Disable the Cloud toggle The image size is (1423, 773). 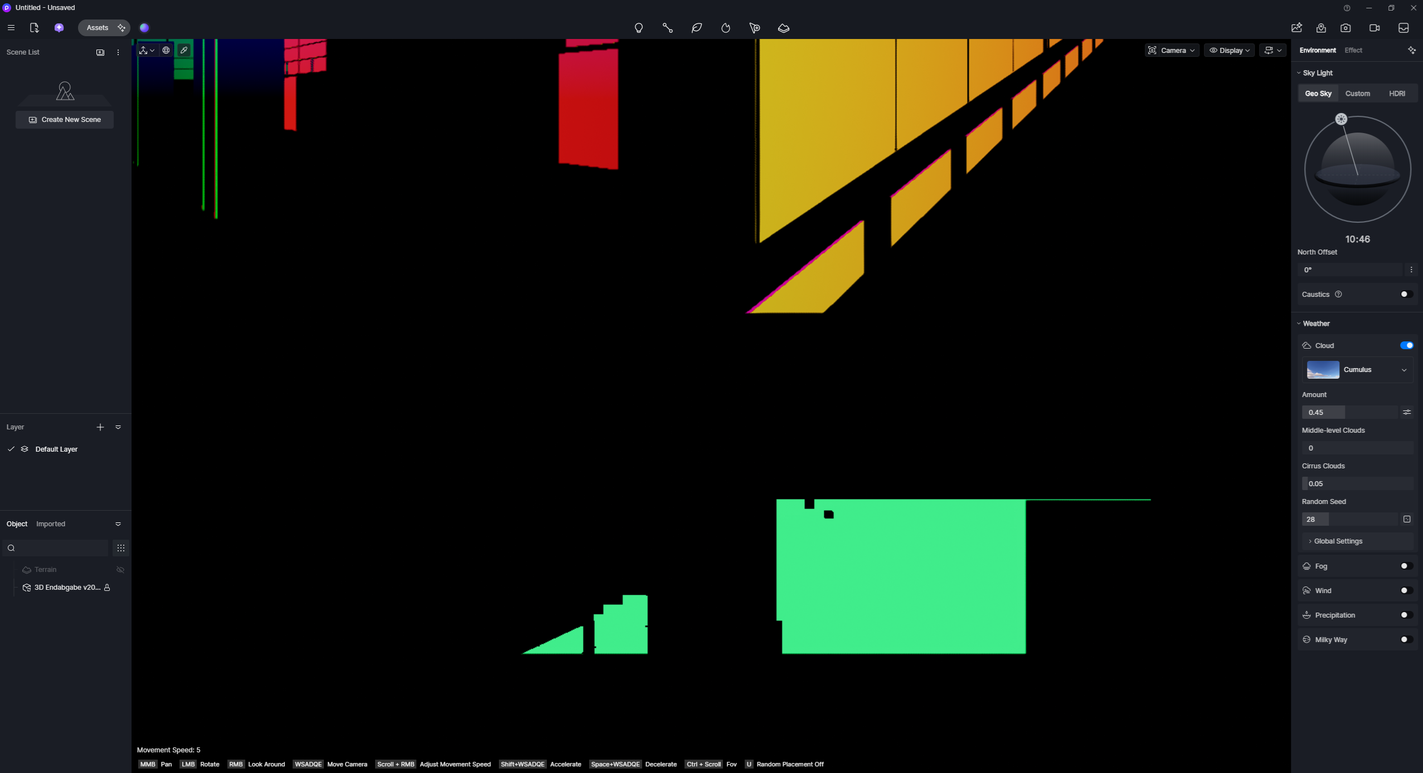point(1406,345)
